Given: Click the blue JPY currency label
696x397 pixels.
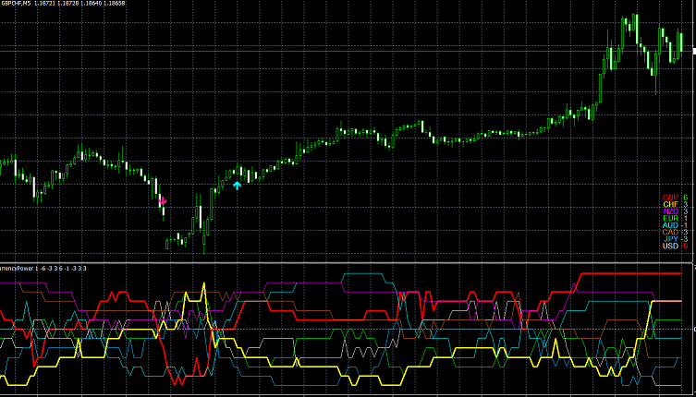Looking at the screenshot, I should (x=672, y=239).
